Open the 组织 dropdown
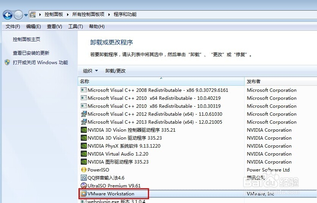This screenshot has height=203, width=317. pos(90,71)
